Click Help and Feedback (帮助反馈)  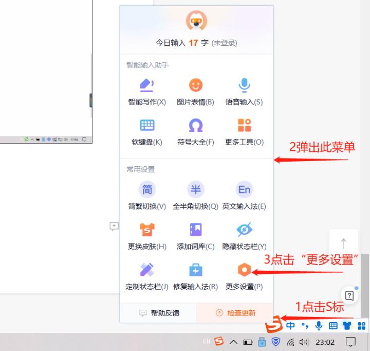click(158, 313)
